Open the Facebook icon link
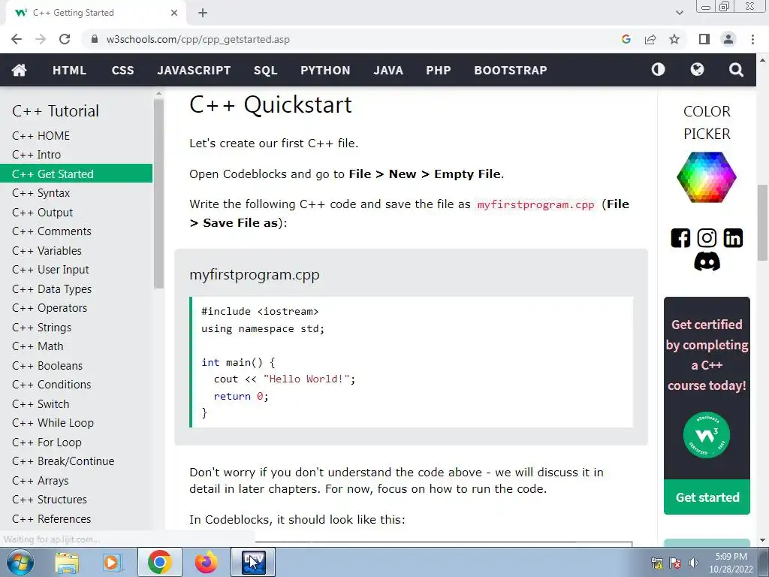The image size is (769, 577). (x=680, y=238)
